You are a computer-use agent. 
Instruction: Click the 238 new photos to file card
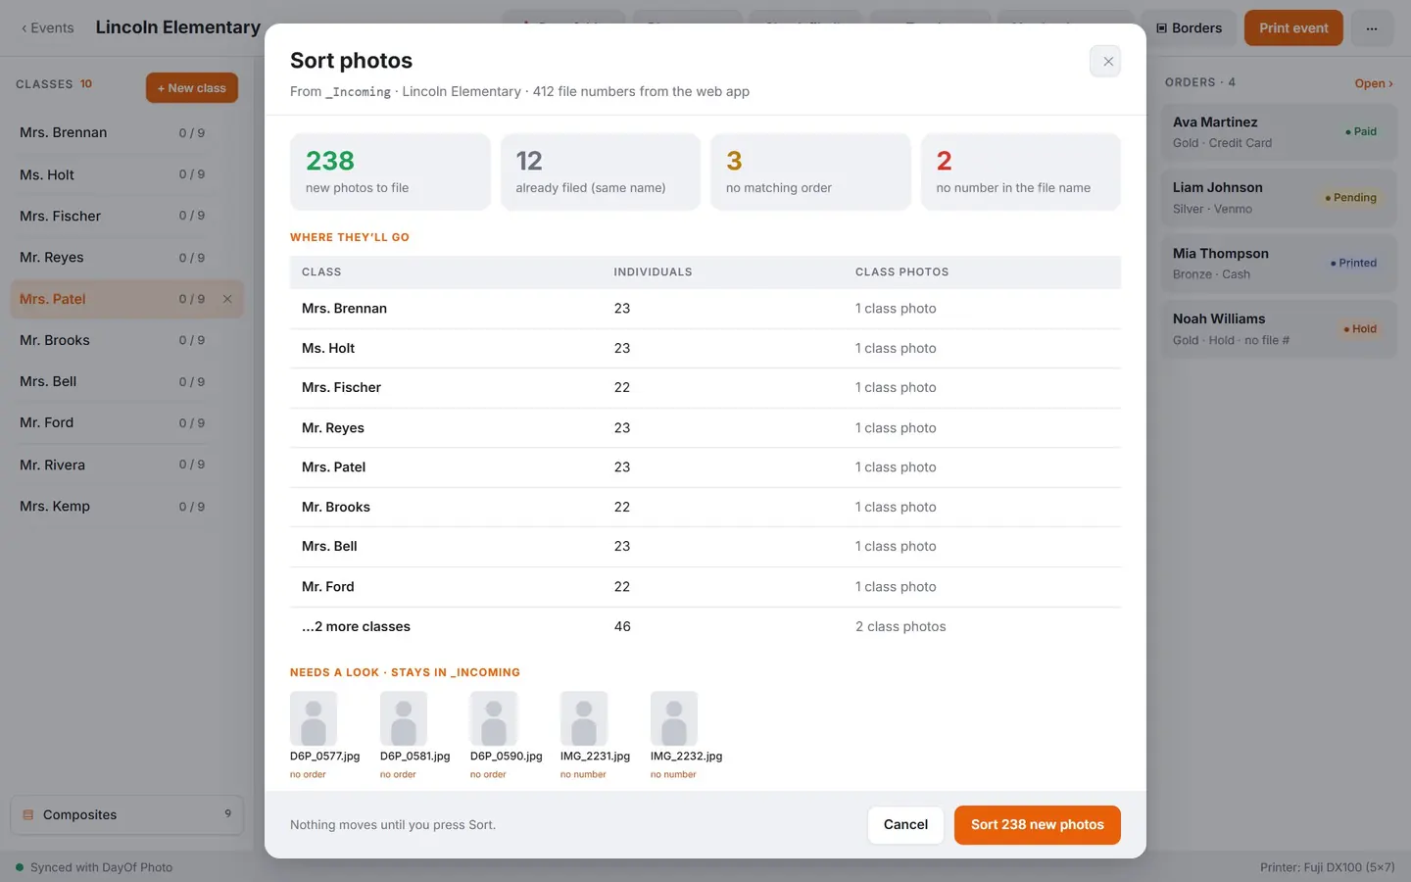coord(390,171)
